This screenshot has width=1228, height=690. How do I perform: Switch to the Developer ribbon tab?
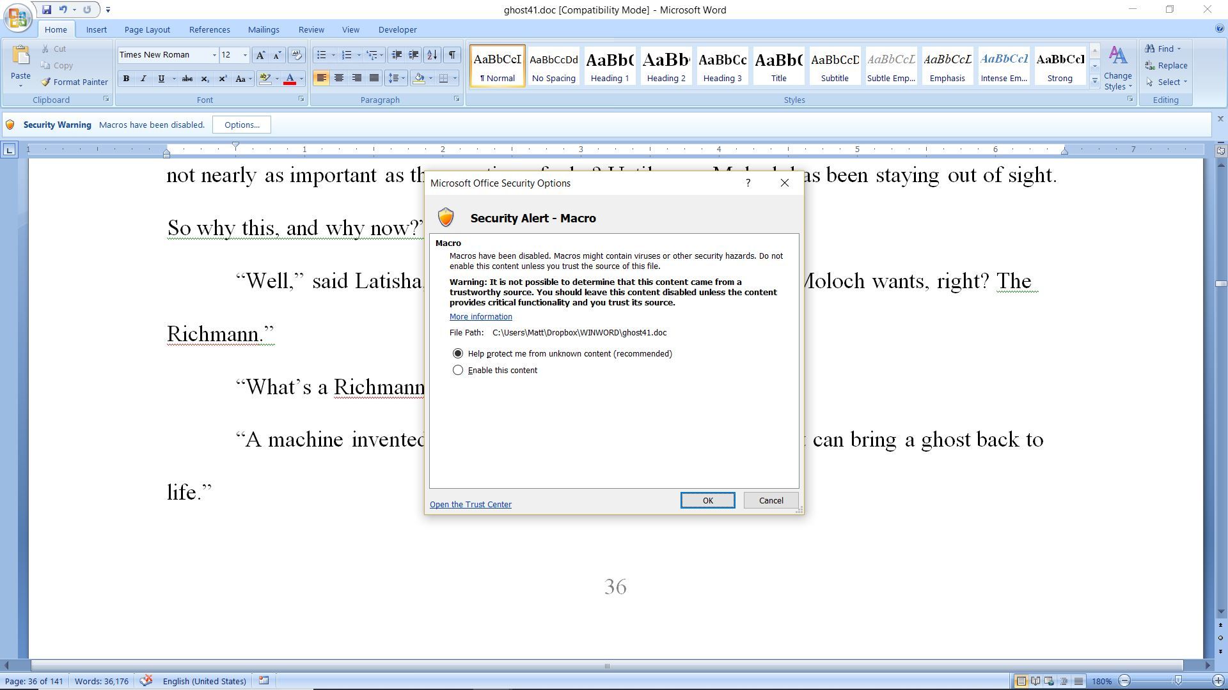pyautogui.click(x=398, y=29)
